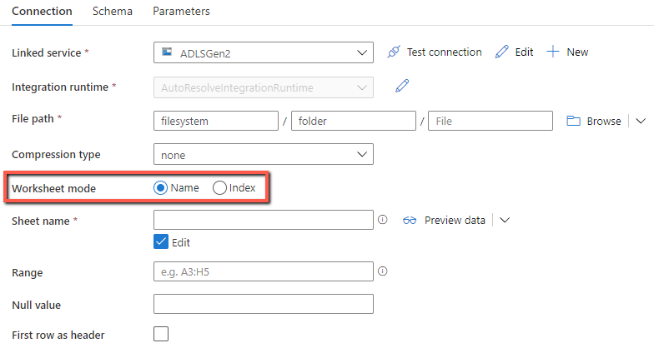Click the File name path field
654x353 pixels.
(490, 121)
